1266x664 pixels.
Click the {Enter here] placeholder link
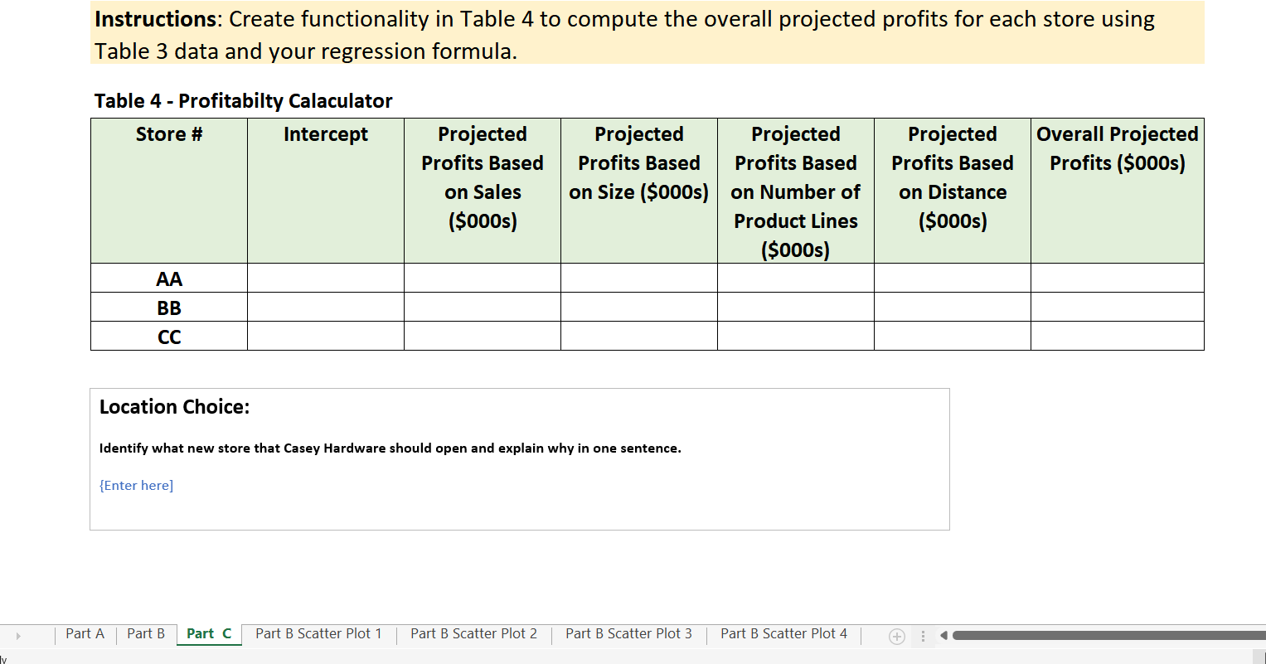coord(136,485)
